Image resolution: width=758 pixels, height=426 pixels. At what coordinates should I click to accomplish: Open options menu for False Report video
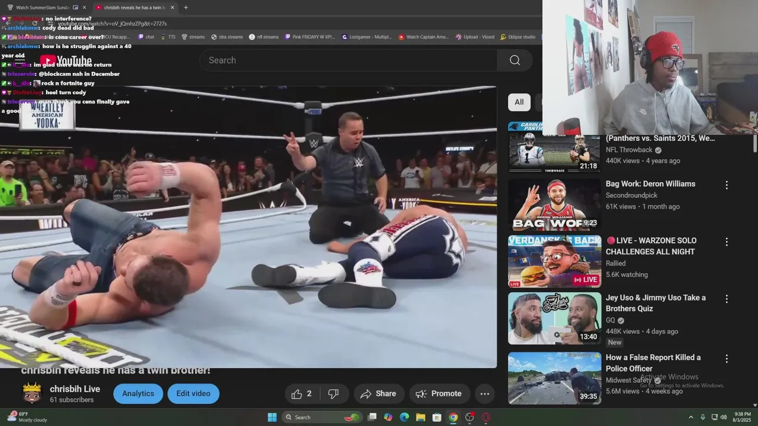pos(727,359)
